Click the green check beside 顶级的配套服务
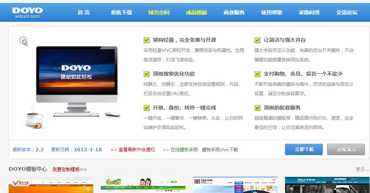Screen dimensions: 370x193 tap(258, 108)
